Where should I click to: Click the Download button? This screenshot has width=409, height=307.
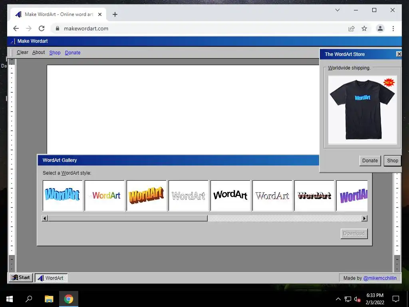coord(354,233)
